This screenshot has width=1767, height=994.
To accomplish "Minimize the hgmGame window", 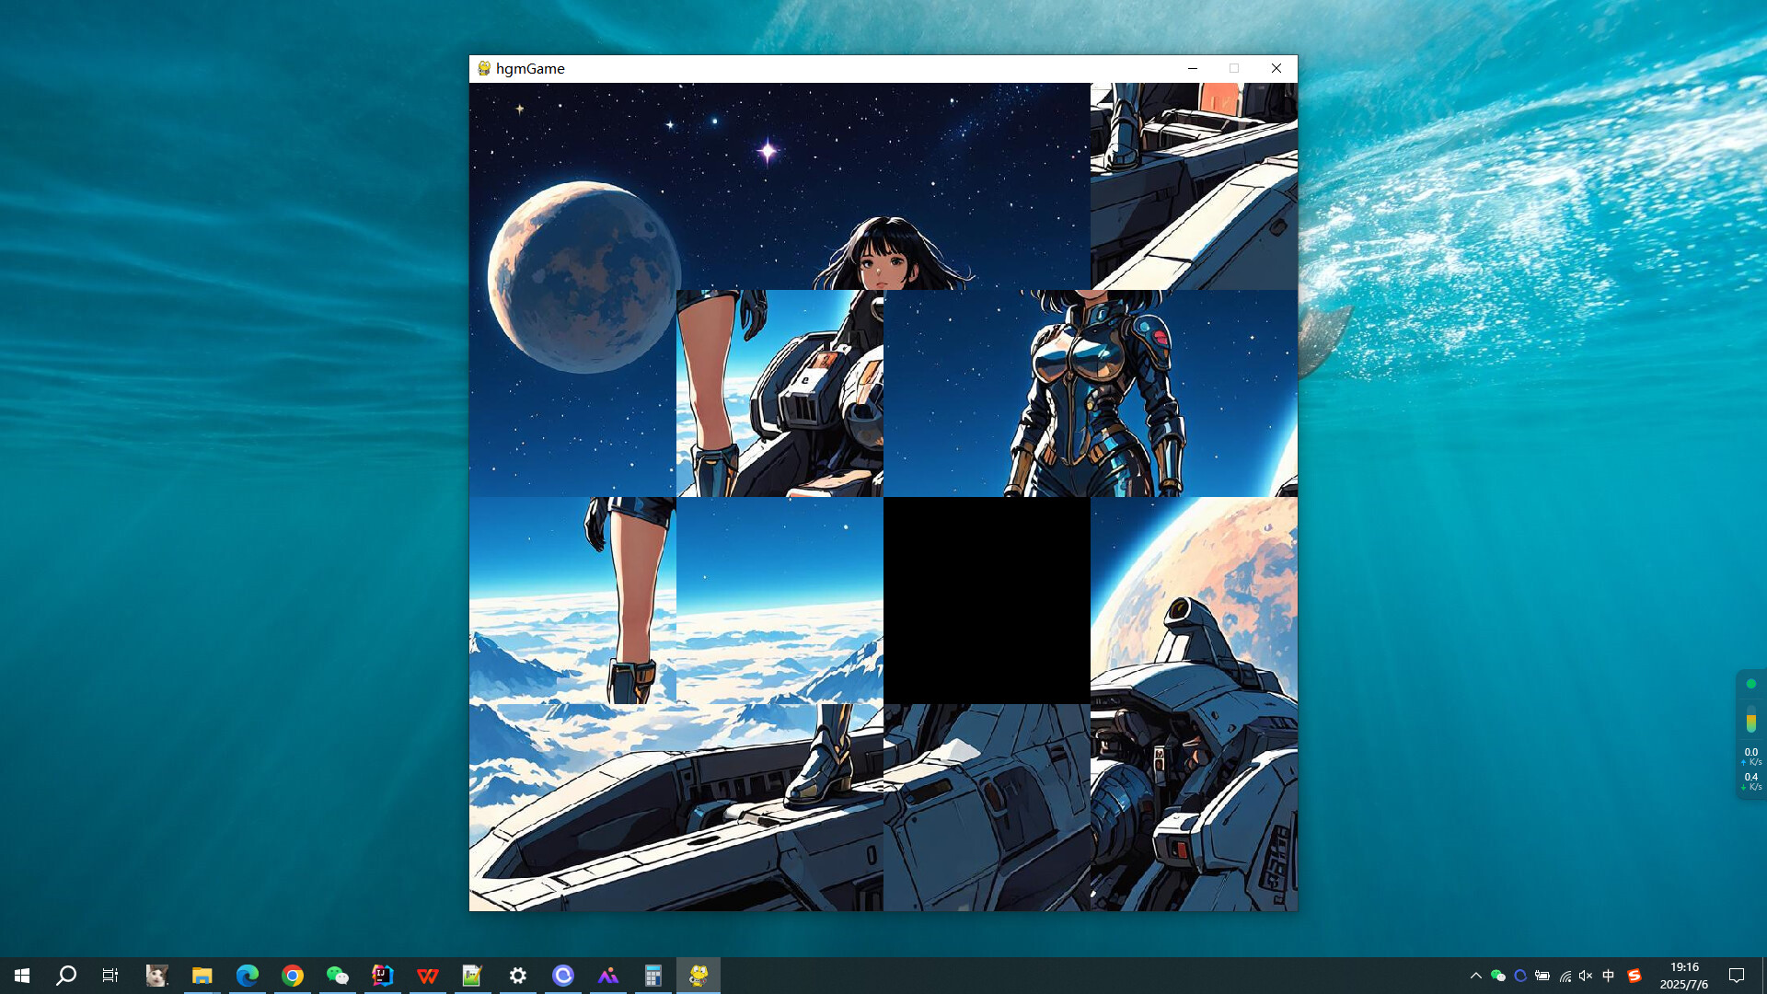I will tap(1192, 68).
